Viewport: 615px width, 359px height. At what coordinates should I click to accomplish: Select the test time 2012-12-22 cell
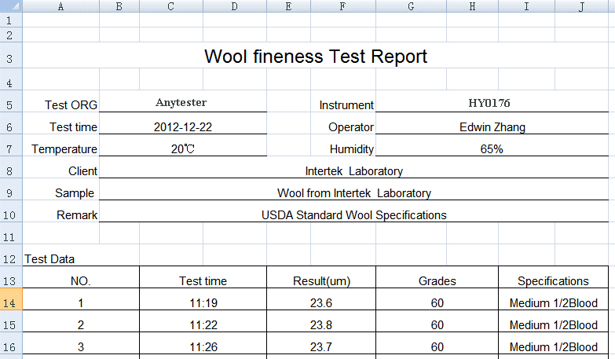click(182, 127)
